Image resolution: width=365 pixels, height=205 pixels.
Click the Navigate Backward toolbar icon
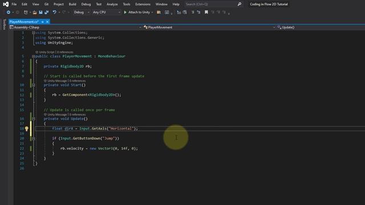click(x=9, y=12)
